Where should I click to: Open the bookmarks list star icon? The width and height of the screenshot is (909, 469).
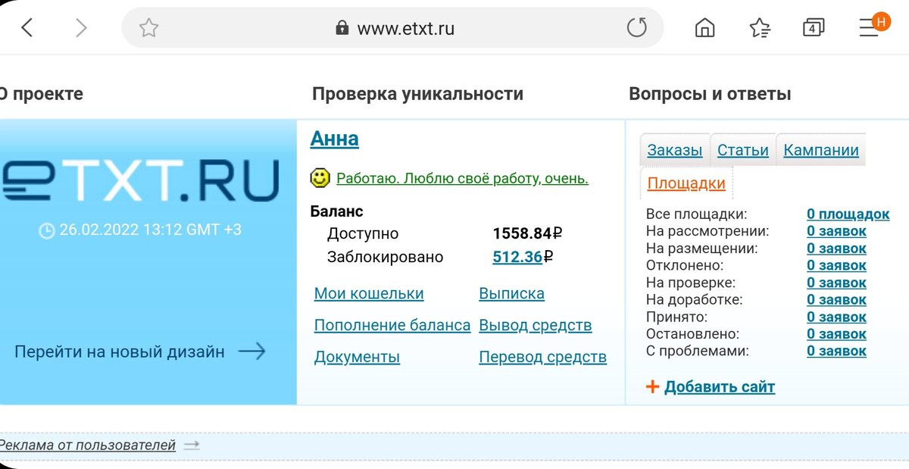(x=760, y=28)
